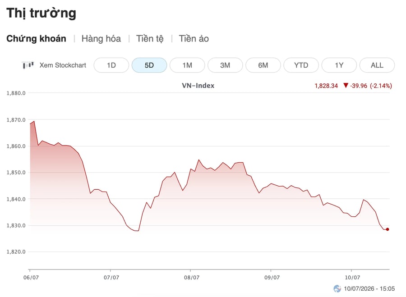Image resolution: width=406 pixels, height=297 pixels.
Task: Click the 1,880.0 y-axis label
Action: click(16, 93)
